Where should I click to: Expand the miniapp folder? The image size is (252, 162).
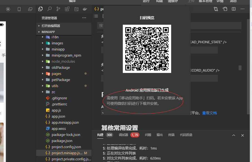click(x=64, y=49)
